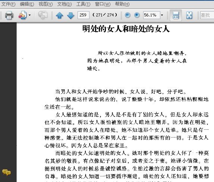Zoom in with the plus button
Viewport: 214px width, 182px height.
[137, 15]
